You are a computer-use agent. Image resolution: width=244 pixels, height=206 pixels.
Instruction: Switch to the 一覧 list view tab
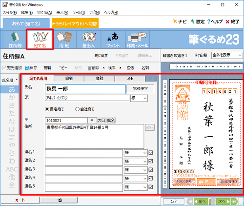tap(59, 200)
